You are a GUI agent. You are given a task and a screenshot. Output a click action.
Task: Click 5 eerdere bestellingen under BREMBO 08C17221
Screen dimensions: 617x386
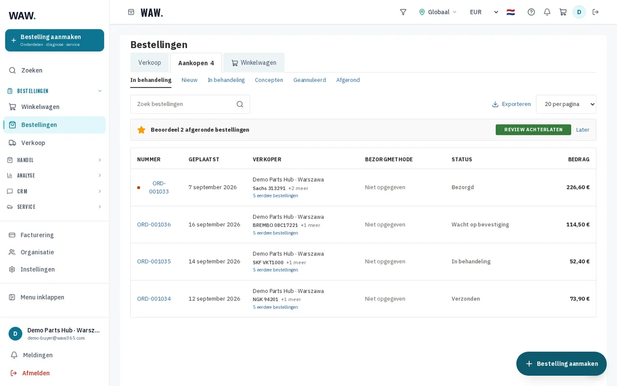[x=275, y=233]
